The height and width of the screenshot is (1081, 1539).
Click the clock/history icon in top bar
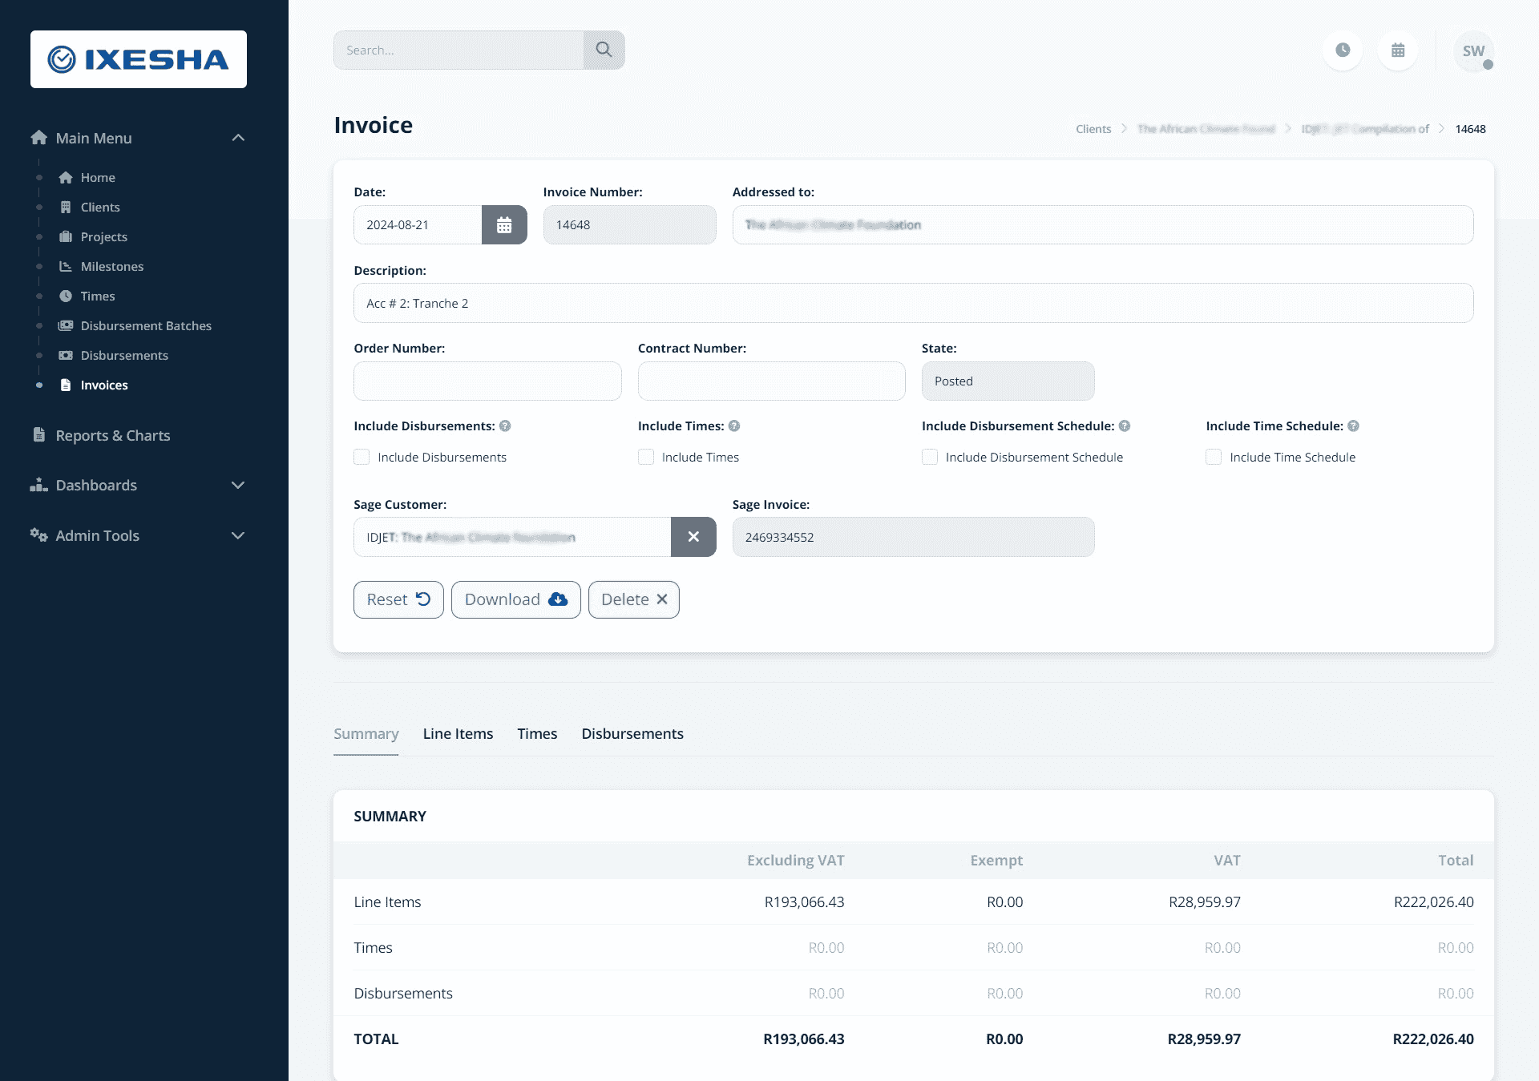click(1343, 49)
